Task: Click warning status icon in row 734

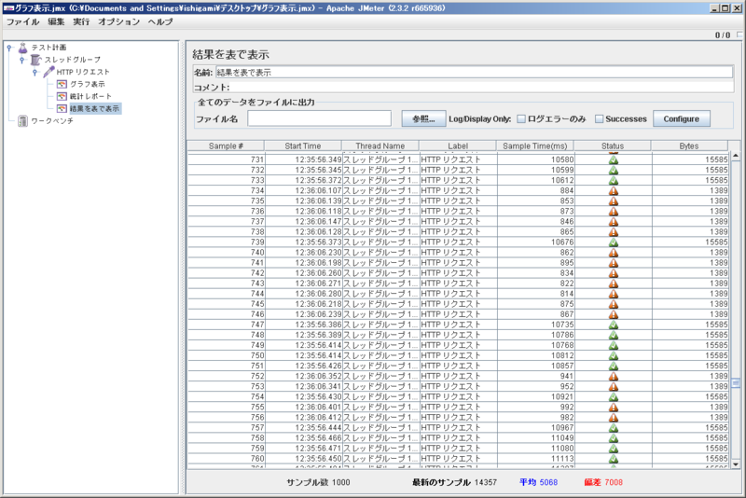Action: (x=614, y=191)
